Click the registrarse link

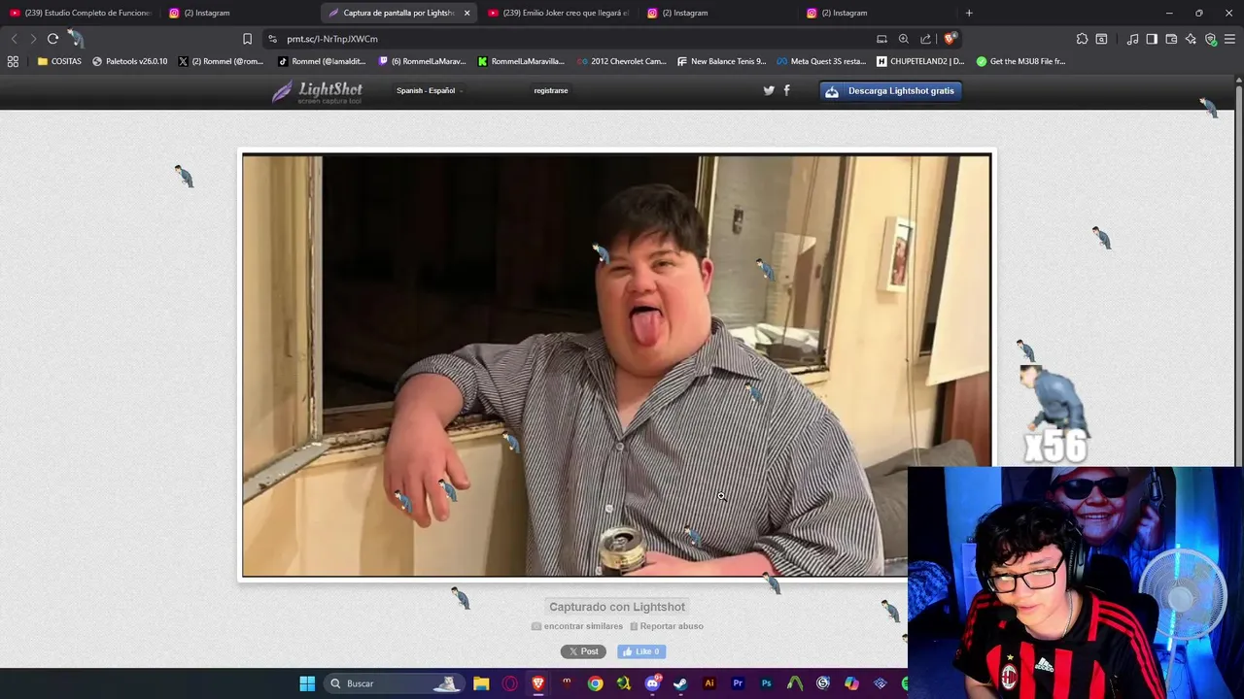551,90
